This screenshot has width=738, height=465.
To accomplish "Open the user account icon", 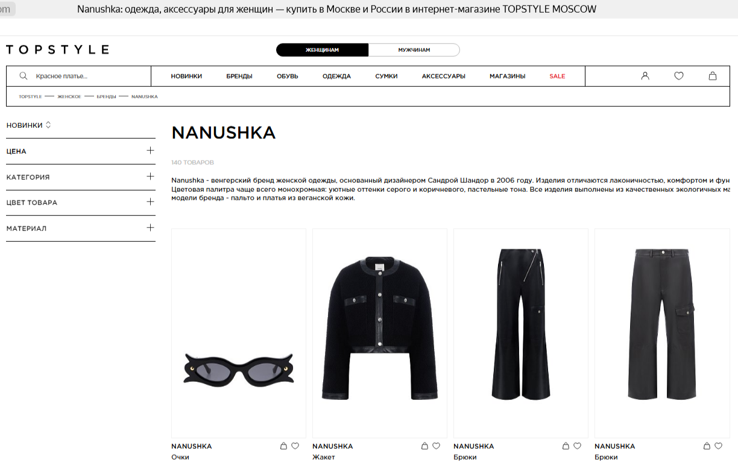I will click(645, 76).
